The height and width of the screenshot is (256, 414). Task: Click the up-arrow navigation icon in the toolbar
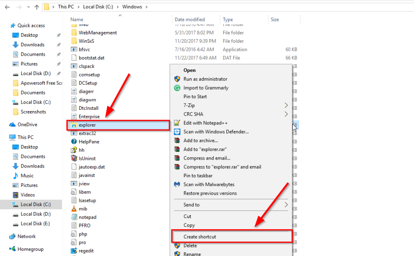pyautogui.click(x=37, y=6)
